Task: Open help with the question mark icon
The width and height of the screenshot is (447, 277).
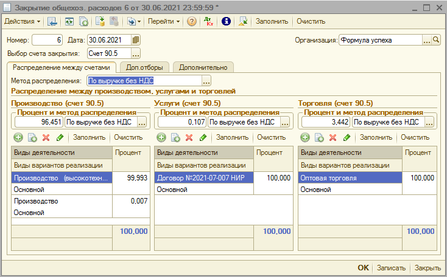Action: coord(192,21)
